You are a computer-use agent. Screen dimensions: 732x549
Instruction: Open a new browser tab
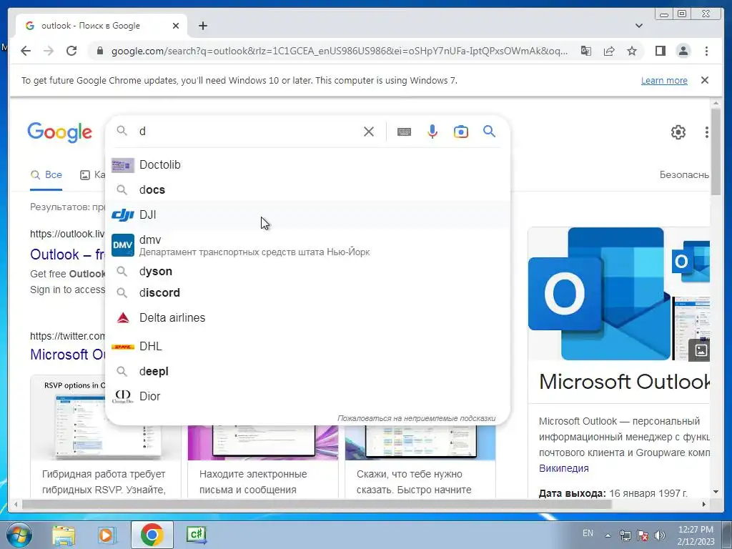[202, 26]
